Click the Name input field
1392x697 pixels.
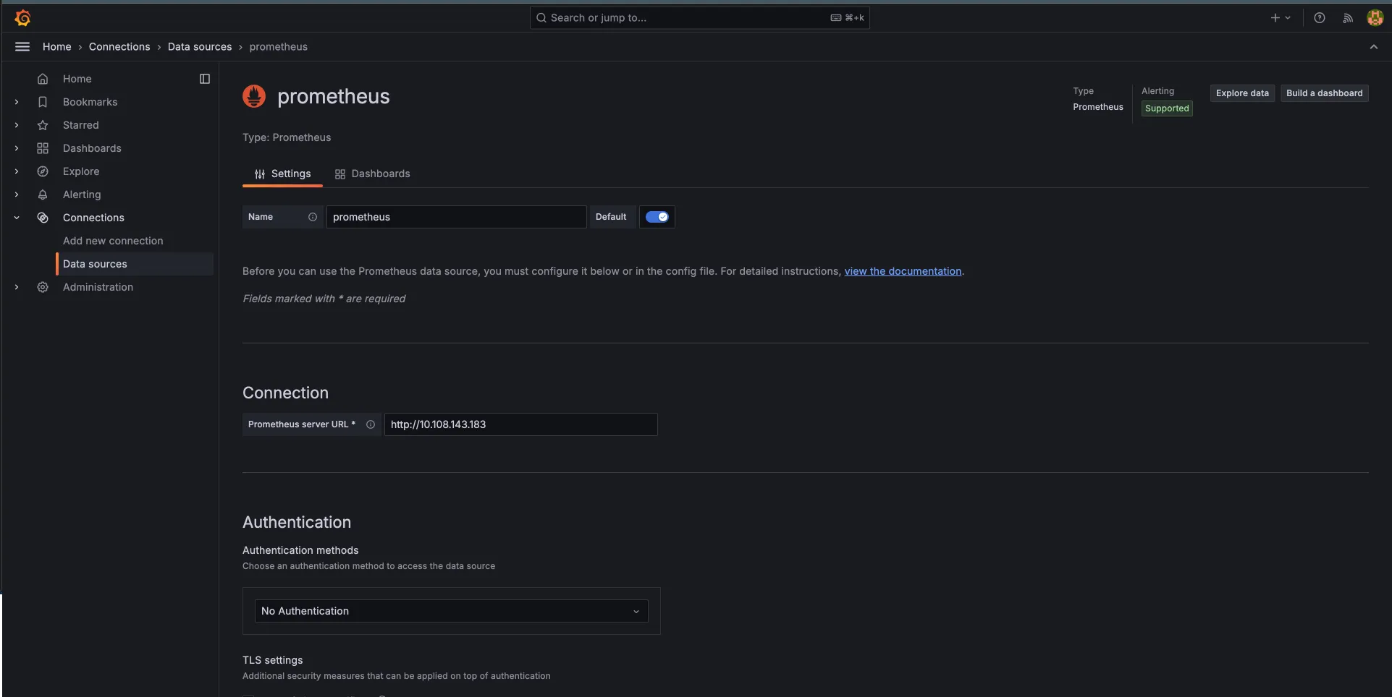456,217
